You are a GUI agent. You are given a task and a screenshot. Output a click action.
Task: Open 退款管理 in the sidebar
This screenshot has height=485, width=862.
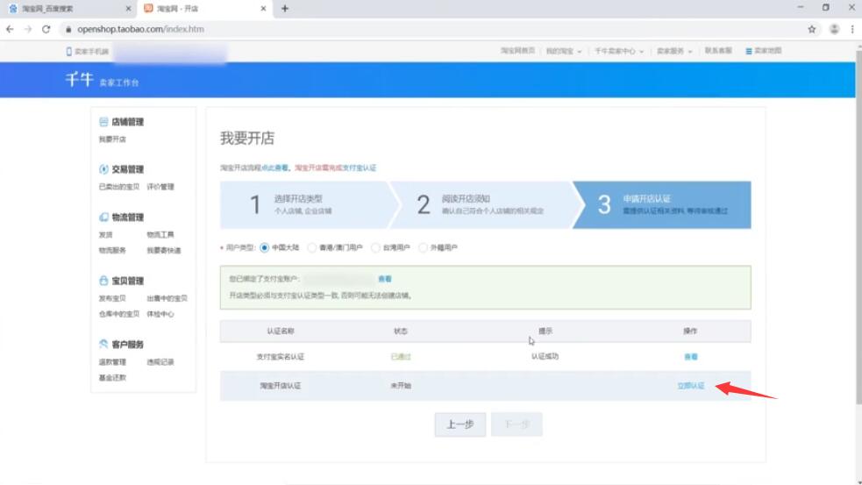[x=112, y=362]
